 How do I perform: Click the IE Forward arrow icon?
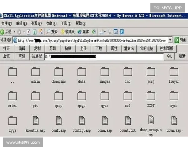pos(19,32)
